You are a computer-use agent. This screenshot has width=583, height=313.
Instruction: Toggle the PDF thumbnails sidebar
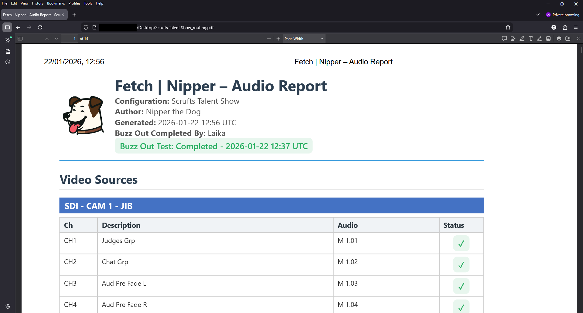point(20,39)
